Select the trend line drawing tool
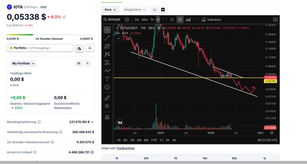The height and width of the screenshot is (164, 307). point(107,38)
